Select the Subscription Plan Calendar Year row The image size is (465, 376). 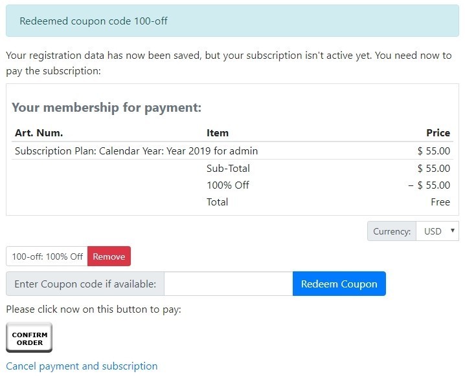232,151
